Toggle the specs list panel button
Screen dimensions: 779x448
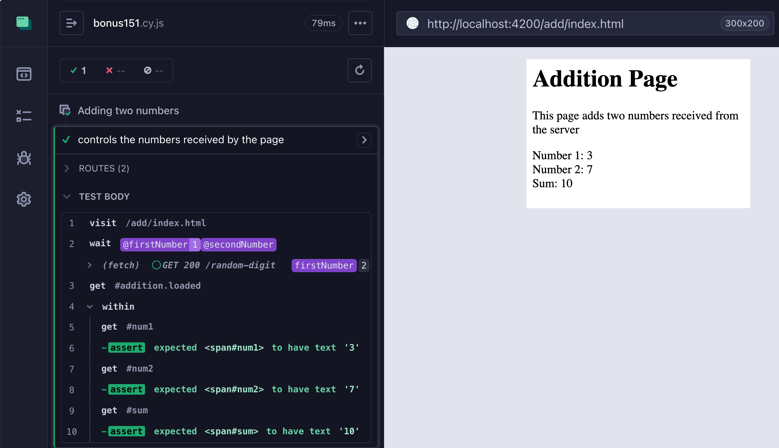pos(71,23)
